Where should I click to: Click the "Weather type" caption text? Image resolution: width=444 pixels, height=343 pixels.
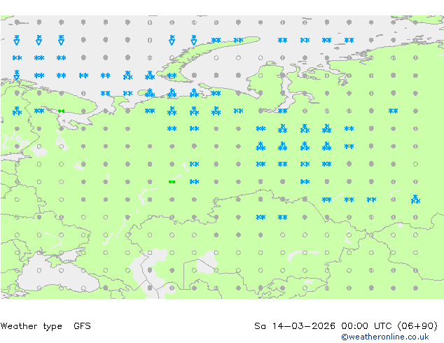click(31, 326)
